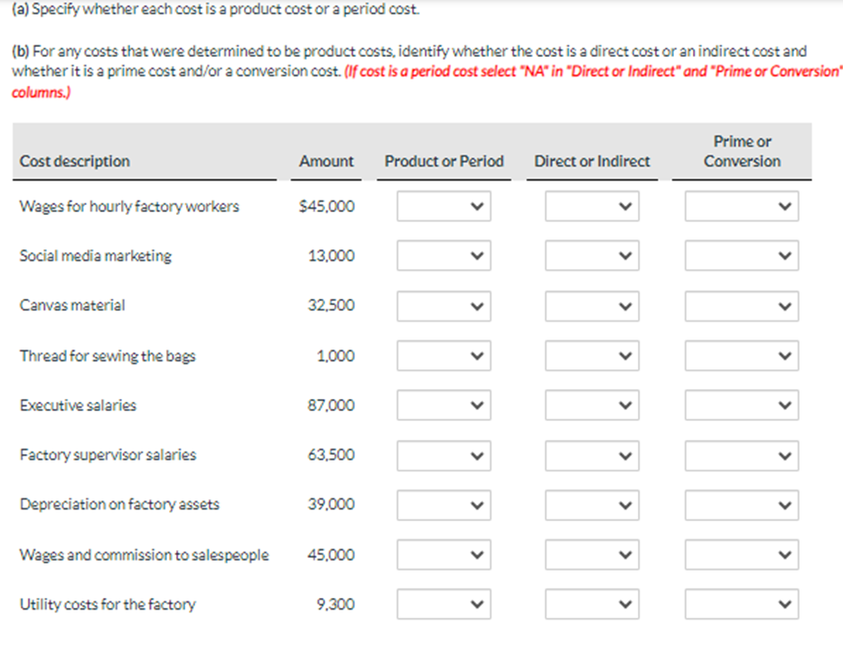This screenshot has height=652, width=843.
Task: Select the Amount column header
Action: click(325, 162)
